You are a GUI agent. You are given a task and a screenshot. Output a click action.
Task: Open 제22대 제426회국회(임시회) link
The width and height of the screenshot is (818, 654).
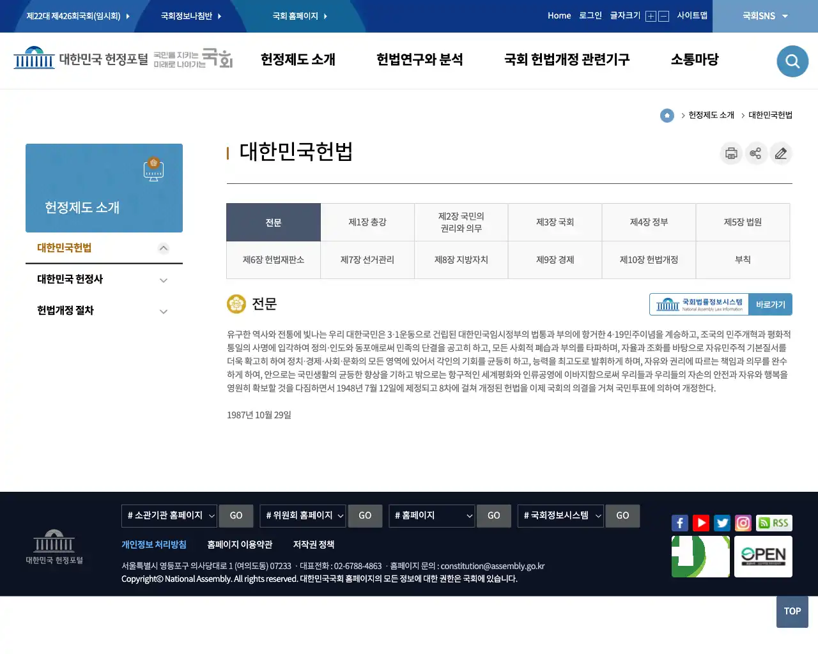tap(78, 16)
